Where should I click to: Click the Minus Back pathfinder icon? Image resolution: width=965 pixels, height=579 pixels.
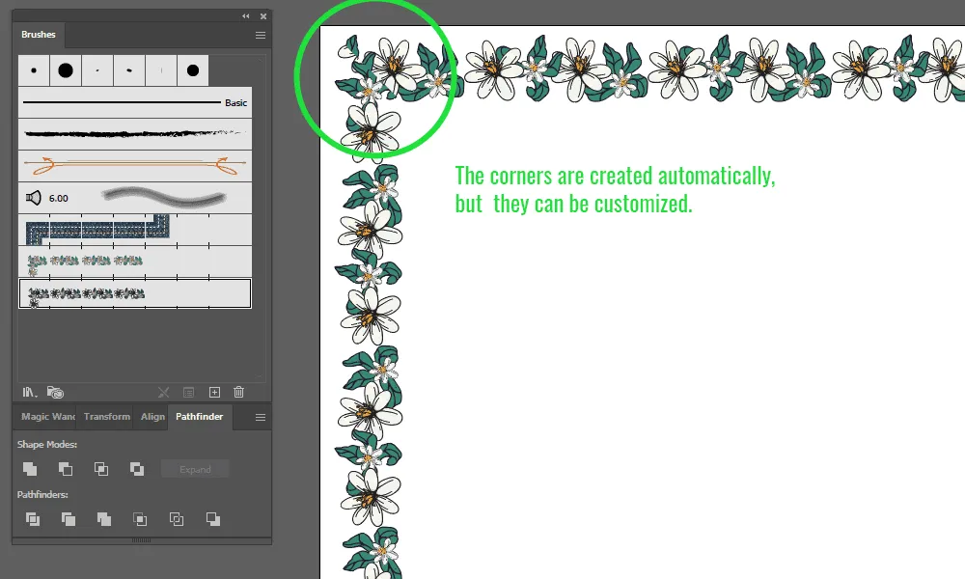(213, 519)
